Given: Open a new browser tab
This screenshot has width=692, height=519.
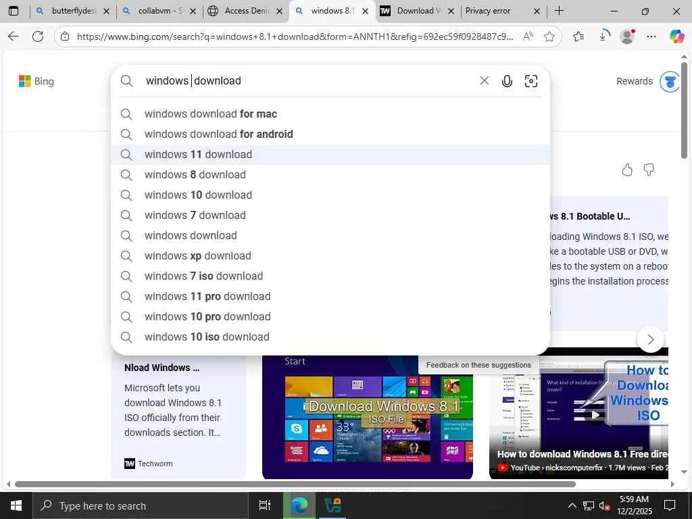Looking at the screenshot, I should [559, 11].
